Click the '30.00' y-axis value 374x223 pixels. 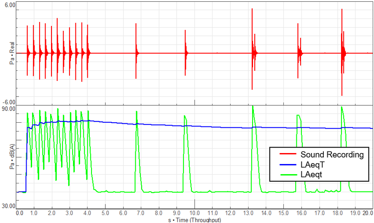point(9,206)
